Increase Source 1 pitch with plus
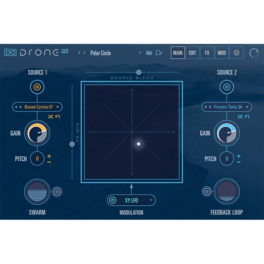 click(49, 156)
